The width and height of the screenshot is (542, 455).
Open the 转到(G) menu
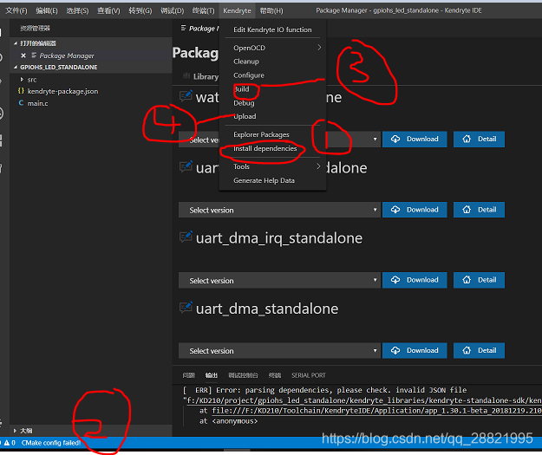click(140, 10)
